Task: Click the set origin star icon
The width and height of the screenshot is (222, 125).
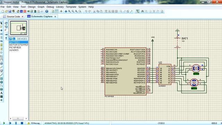Action: pyautogui.click(x=61, y=11)
